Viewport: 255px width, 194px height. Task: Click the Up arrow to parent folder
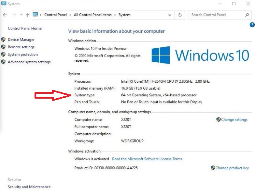pos(28,15)
